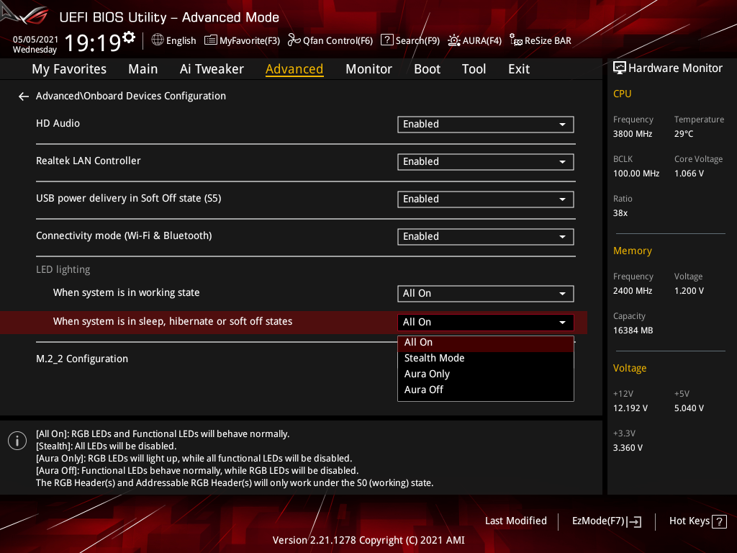
Task: Open AURA(F4) label
Action: [x=481, y=41]
